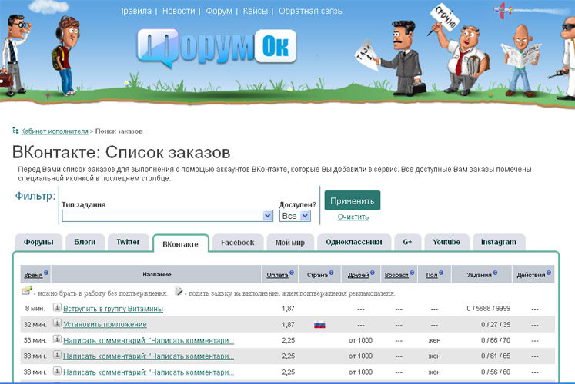The width and height of the screenshot is (575, 384).
Task: Click task icon in the 0 / 61 / 65 row
Action: pyautogui.click(x=57, y=355)
